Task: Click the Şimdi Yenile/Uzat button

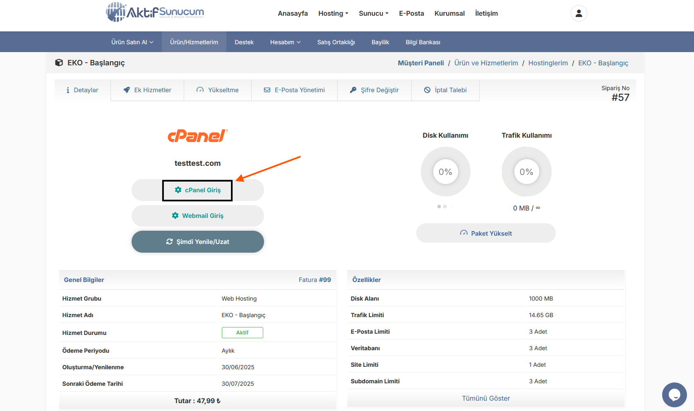Action: [x=197, y=241]
